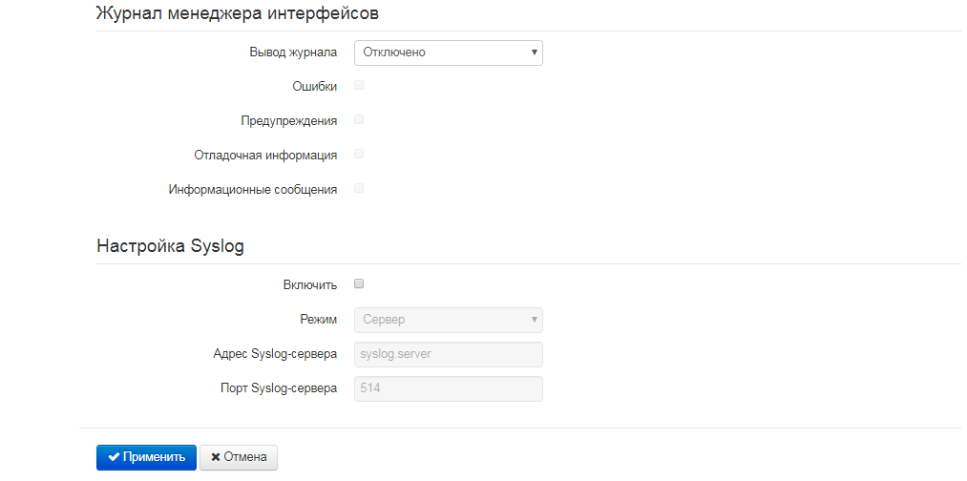Select the Информационные сообщения label text

click(253, 190)
